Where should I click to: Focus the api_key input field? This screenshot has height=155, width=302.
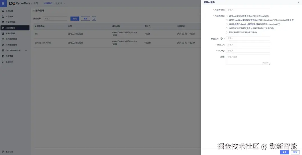pyautogui.click(x=248, y=51)
